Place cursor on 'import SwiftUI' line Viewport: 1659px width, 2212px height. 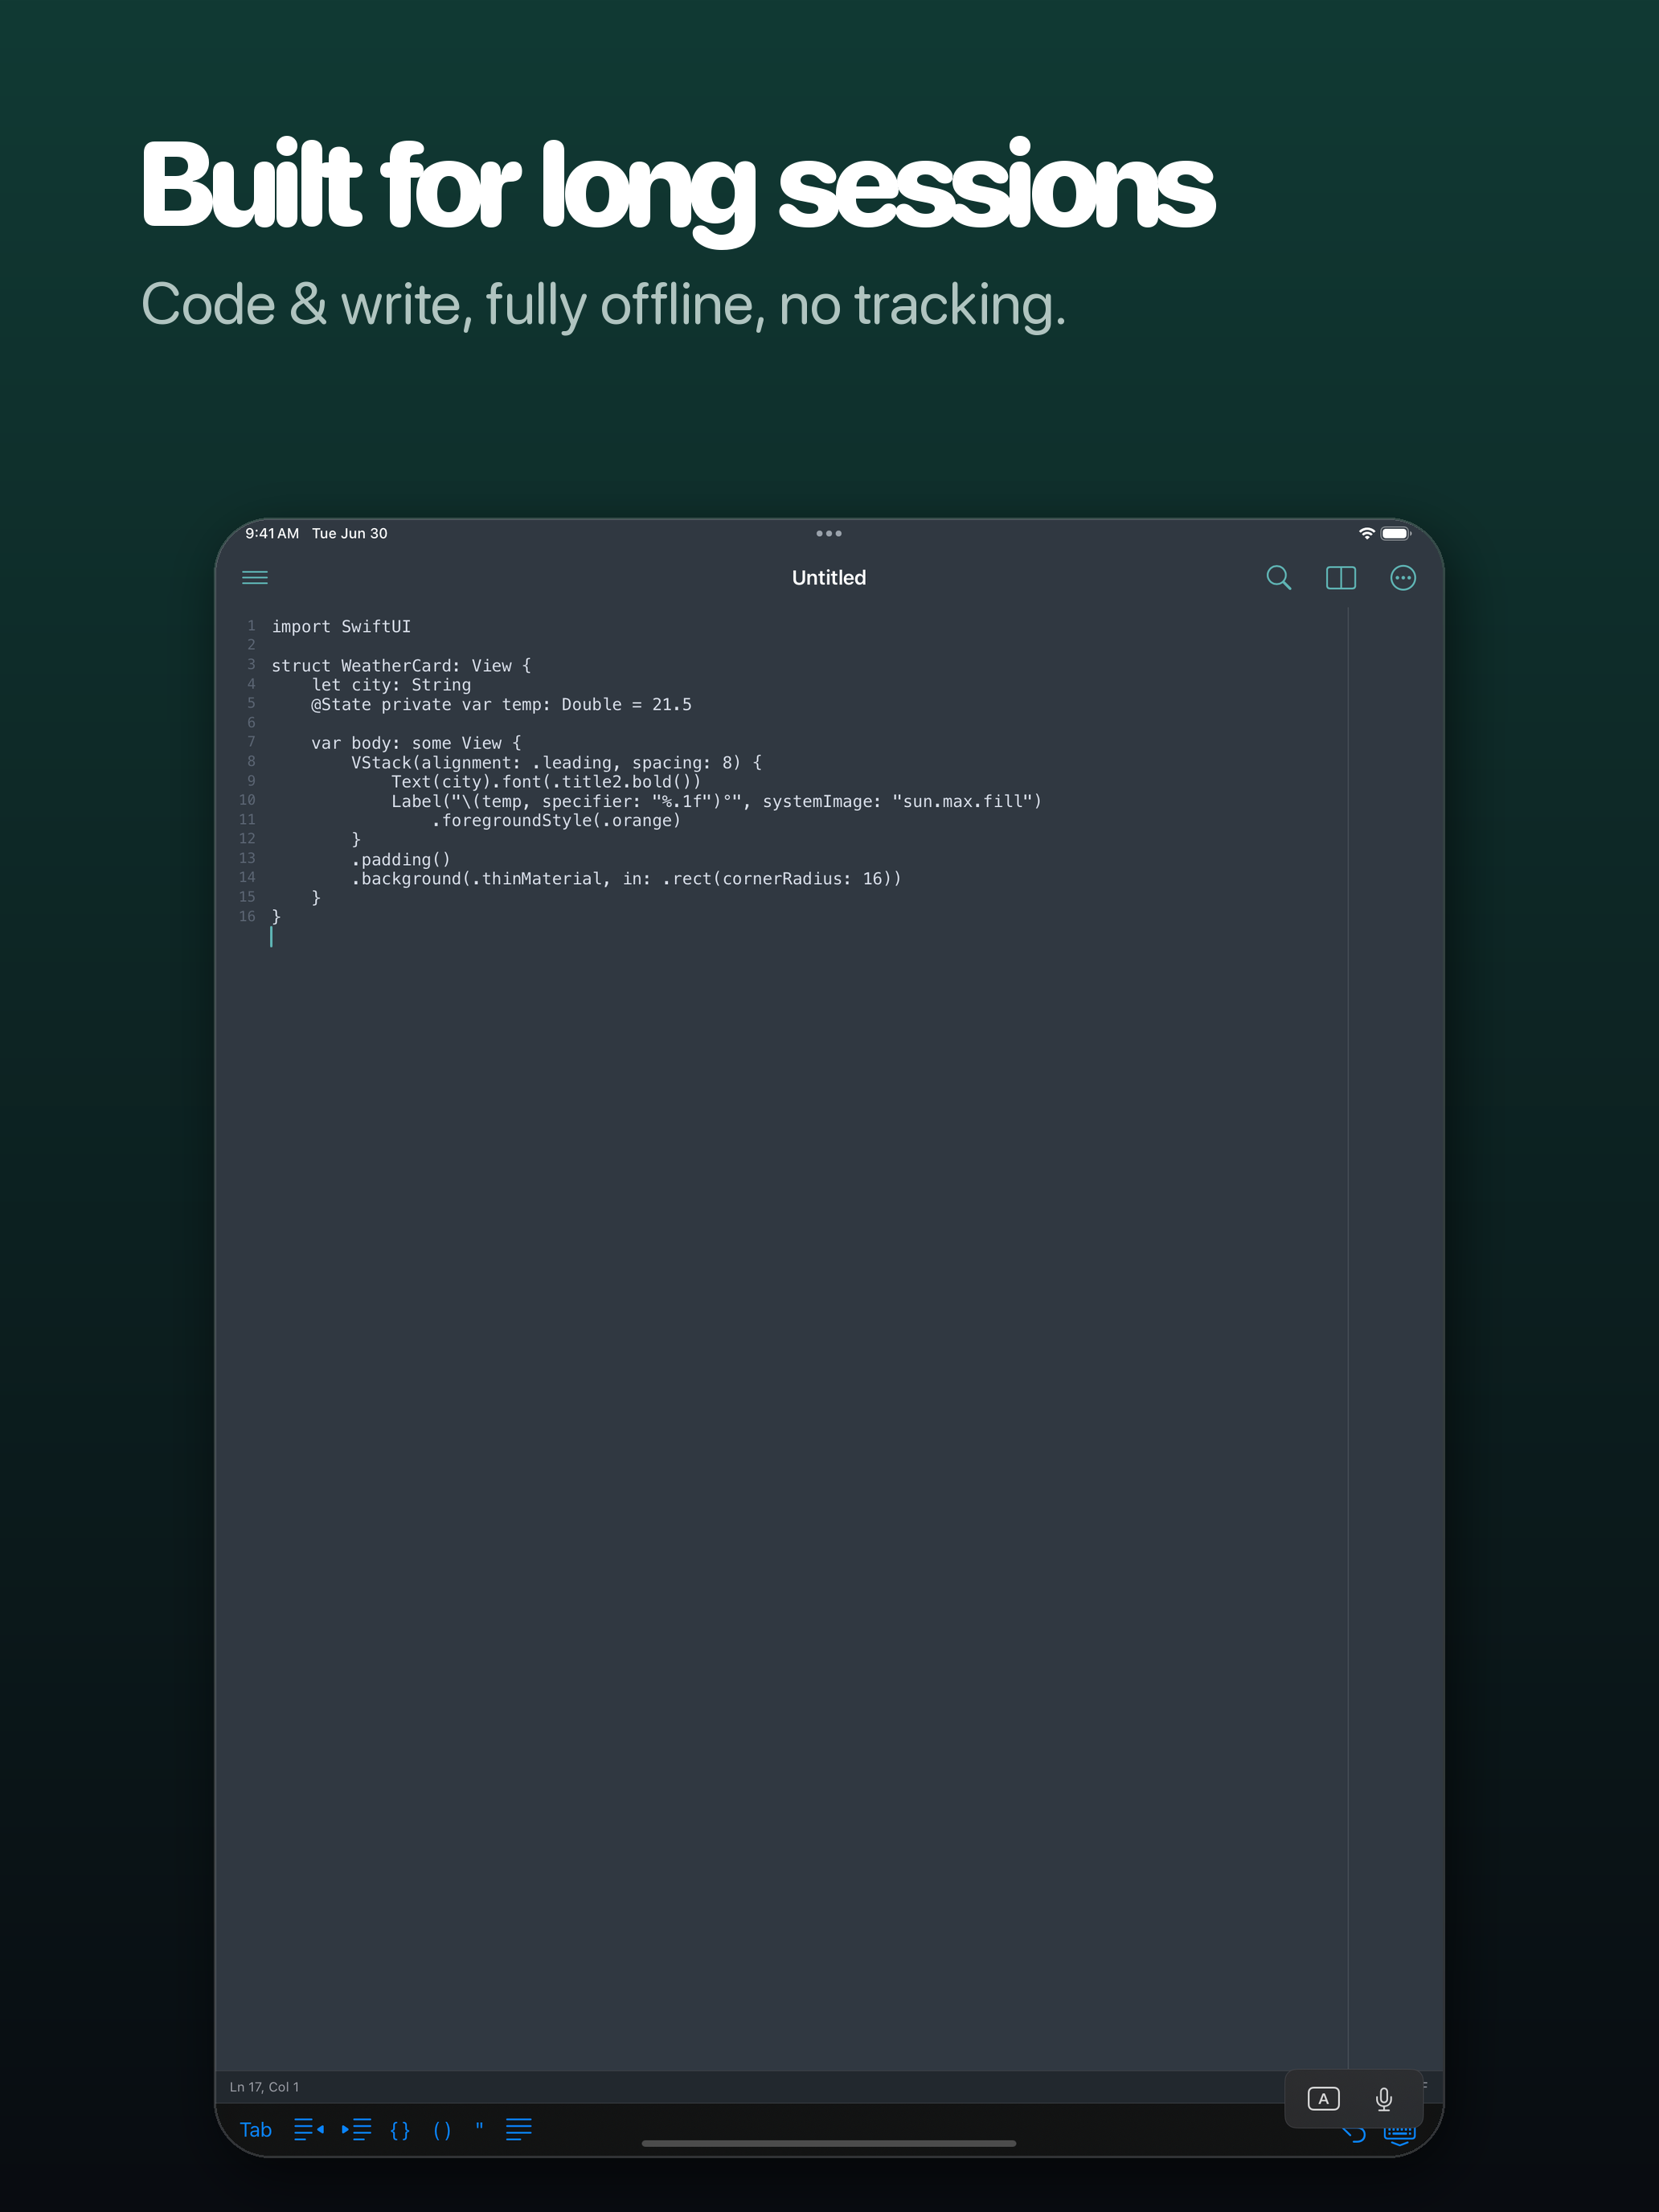pos(341,626)
